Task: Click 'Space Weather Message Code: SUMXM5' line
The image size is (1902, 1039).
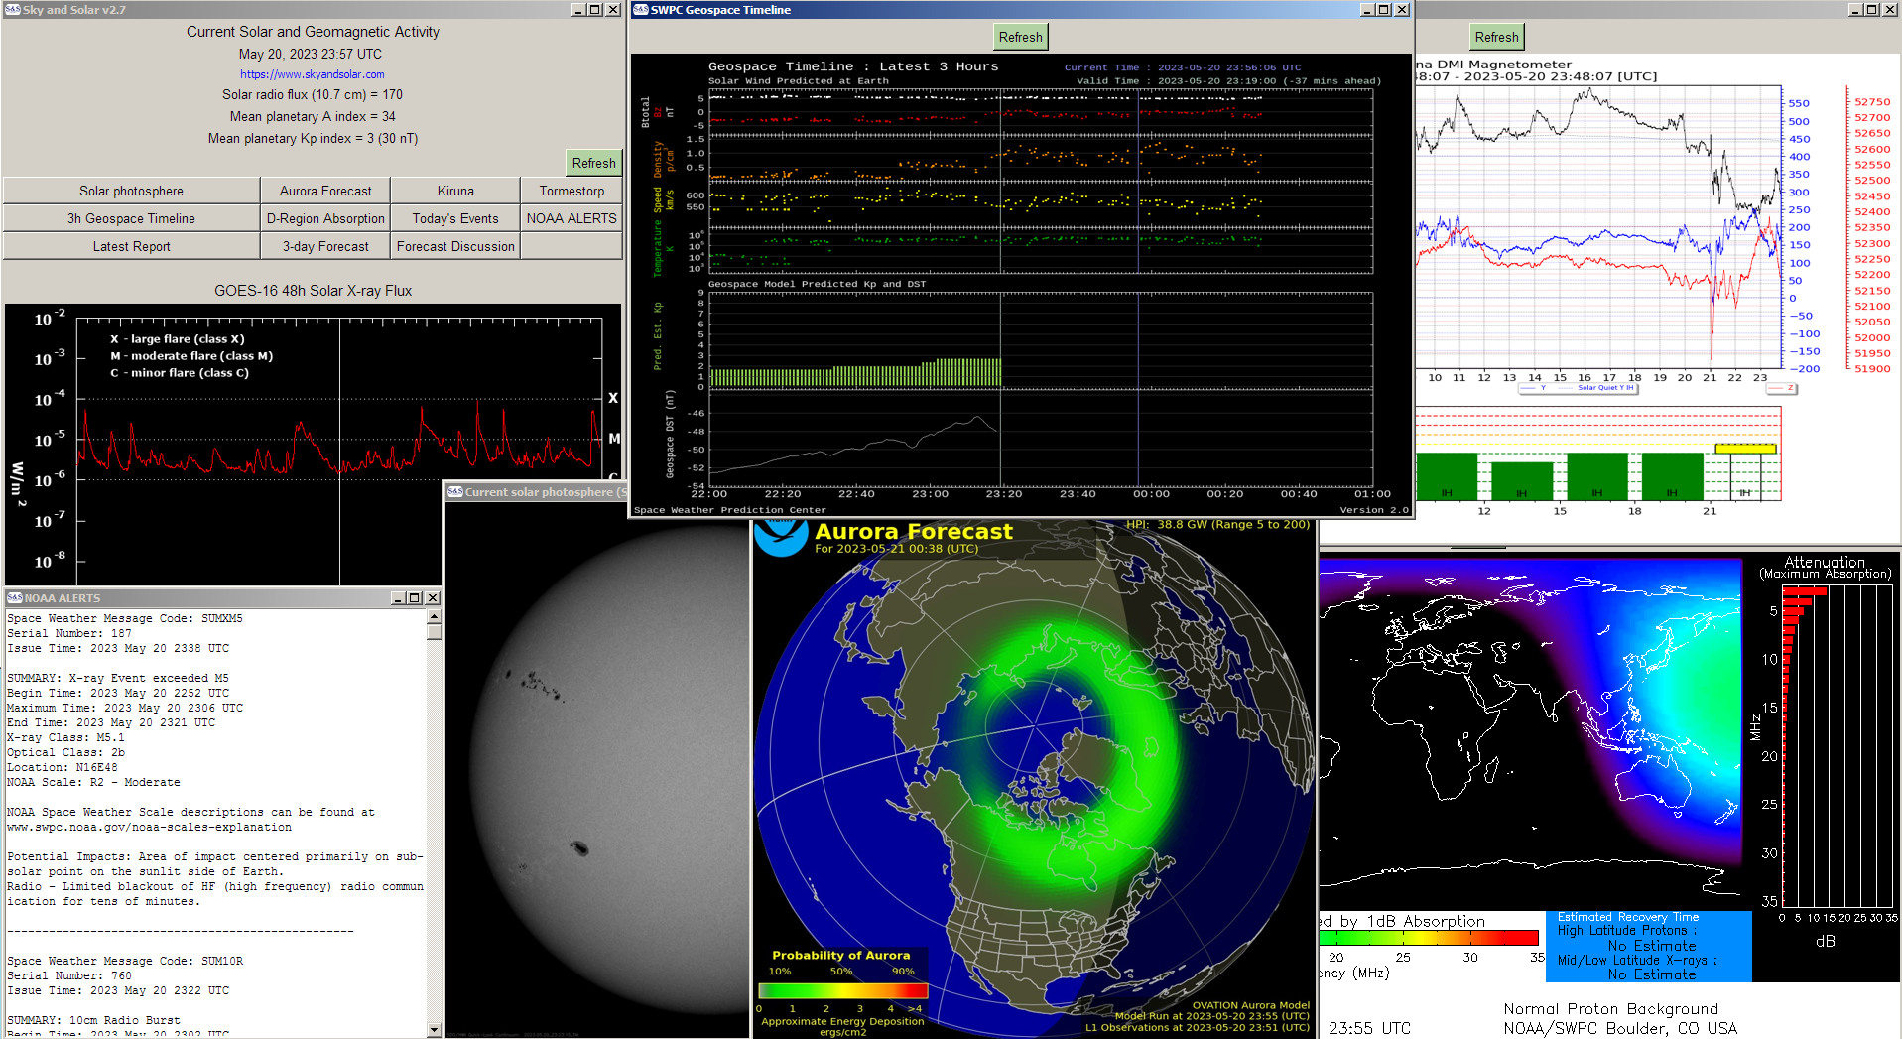Action: click(125, 618)
